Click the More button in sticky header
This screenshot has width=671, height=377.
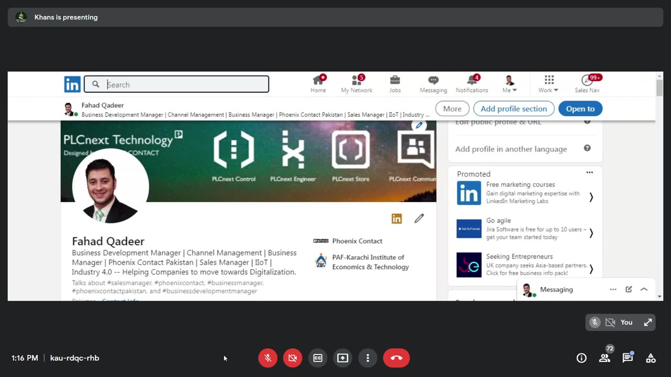tap(452, 109)
